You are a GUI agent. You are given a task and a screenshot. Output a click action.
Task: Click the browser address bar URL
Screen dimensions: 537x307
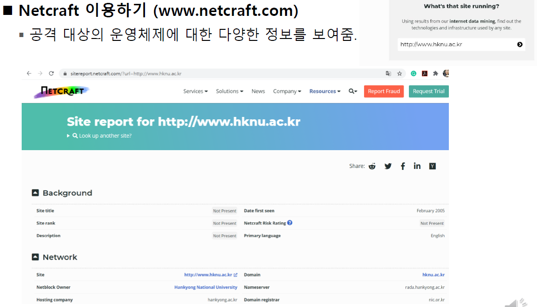tap(126, 74)
